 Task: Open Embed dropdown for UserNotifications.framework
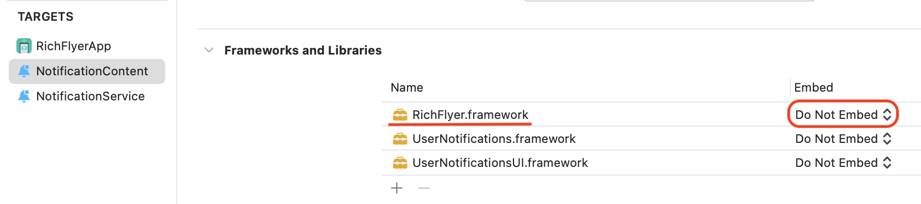click(x=843, y=139)
